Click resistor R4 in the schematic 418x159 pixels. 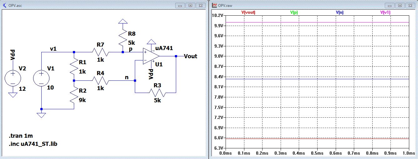click(100, 81)
